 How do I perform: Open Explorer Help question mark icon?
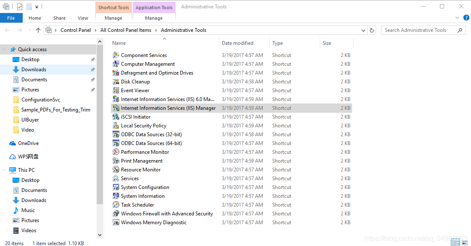(x=466, y=18)
